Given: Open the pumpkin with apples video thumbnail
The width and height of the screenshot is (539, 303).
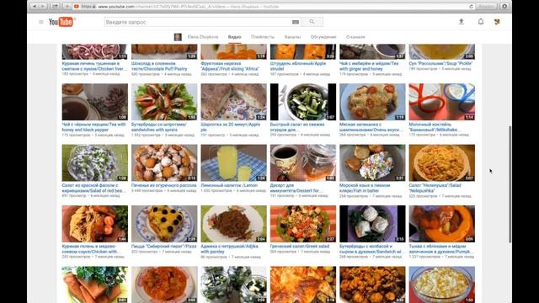Looking at the screenshot, I should (442, 224).
